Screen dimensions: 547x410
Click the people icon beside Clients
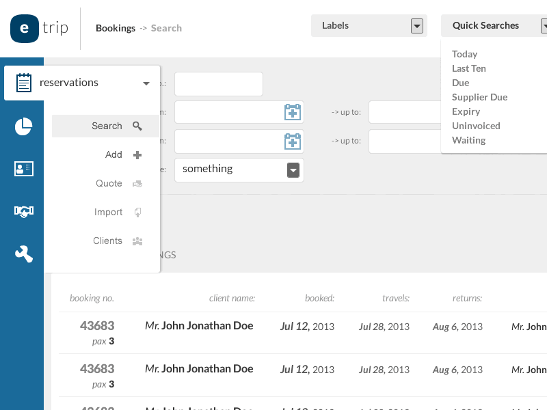coord(137,241)
